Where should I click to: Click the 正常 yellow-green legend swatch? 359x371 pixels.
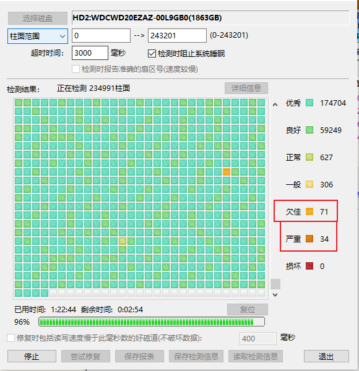pyautogui.click(x=309, y=157)
